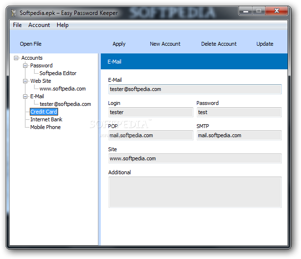This screenshot has height=259, width=301.
Task: Click the Additional notes text area
Action: (195, 193)
